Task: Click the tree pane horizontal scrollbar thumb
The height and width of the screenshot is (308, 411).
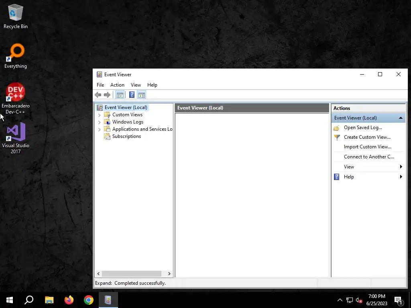Action: tap(132, 274)
